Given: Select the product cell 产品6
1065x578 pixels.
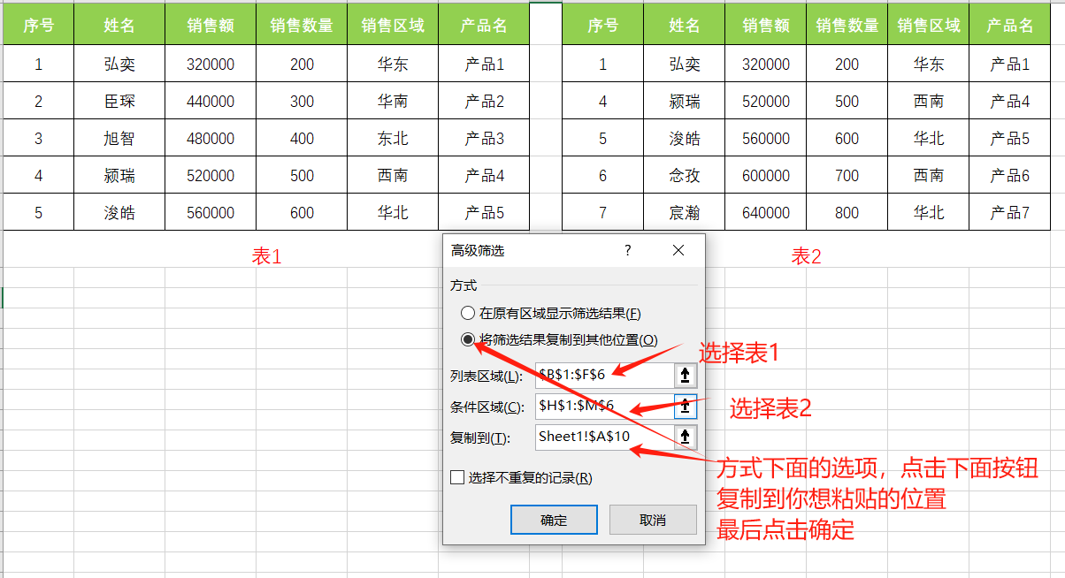Looking at the screenshot, I should [1009, 176].
